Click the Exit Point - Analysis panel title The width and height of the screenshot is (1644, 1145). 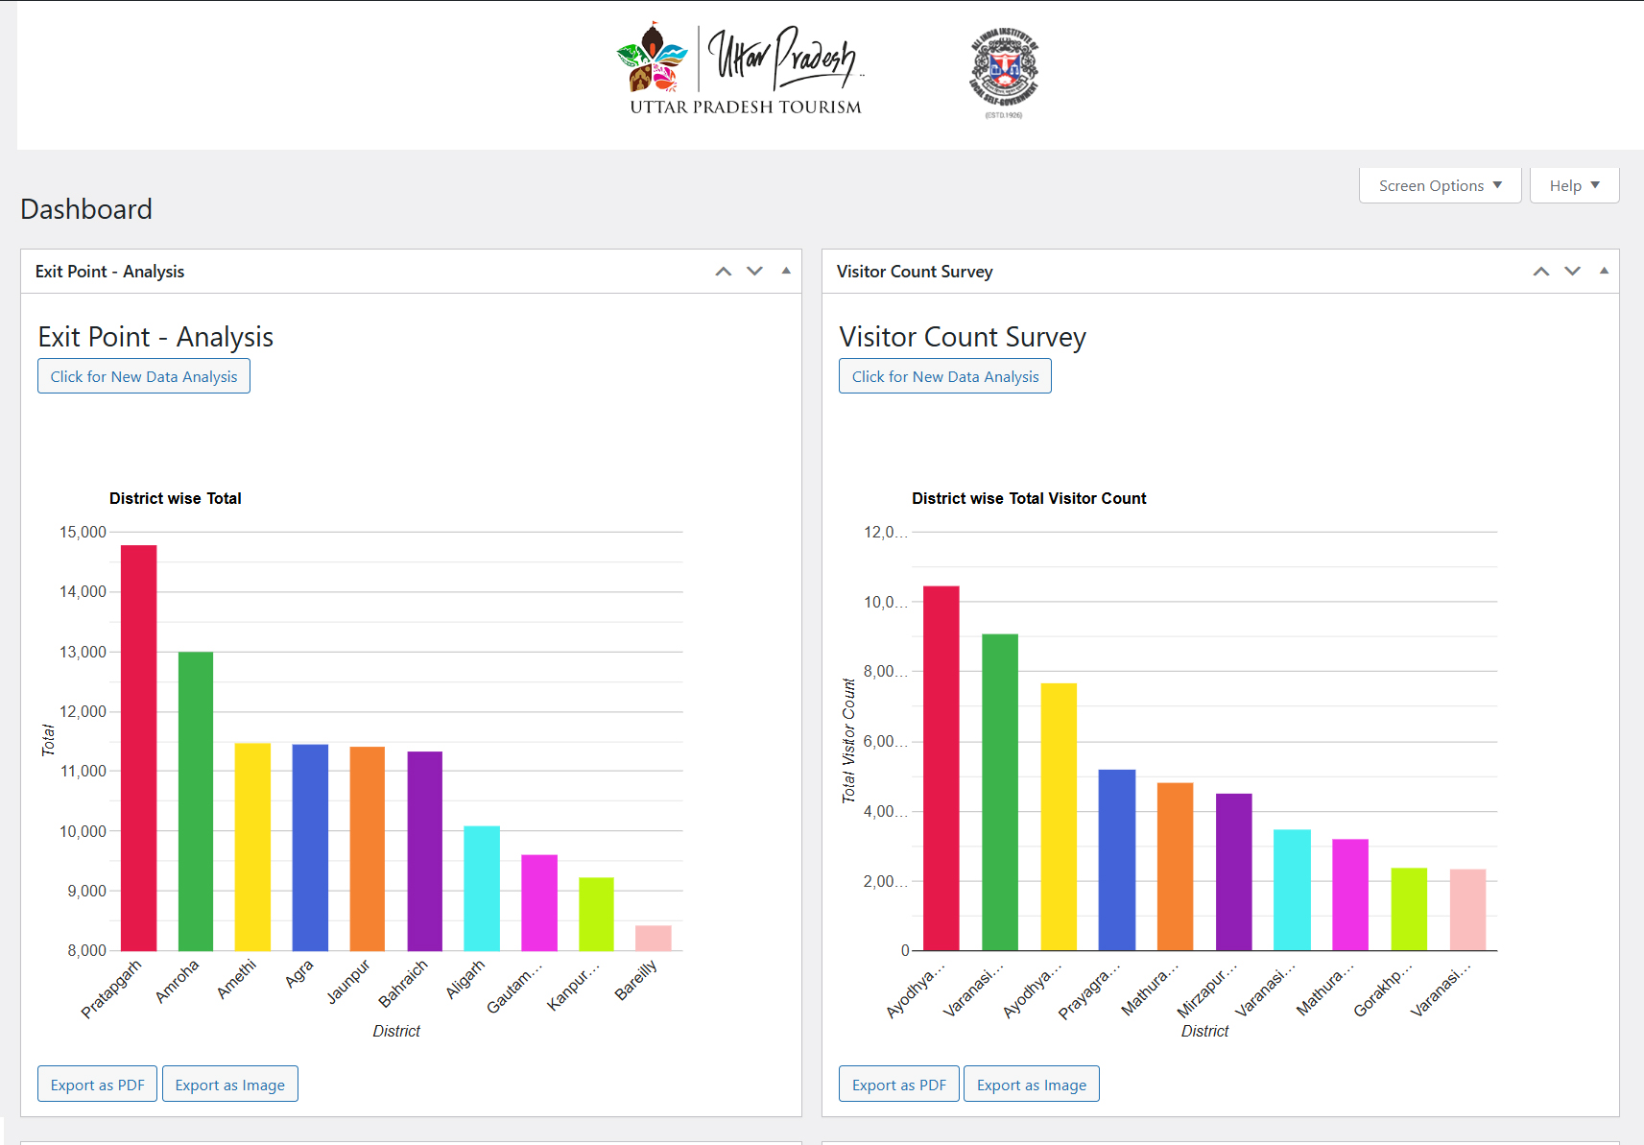click(110, 272)
